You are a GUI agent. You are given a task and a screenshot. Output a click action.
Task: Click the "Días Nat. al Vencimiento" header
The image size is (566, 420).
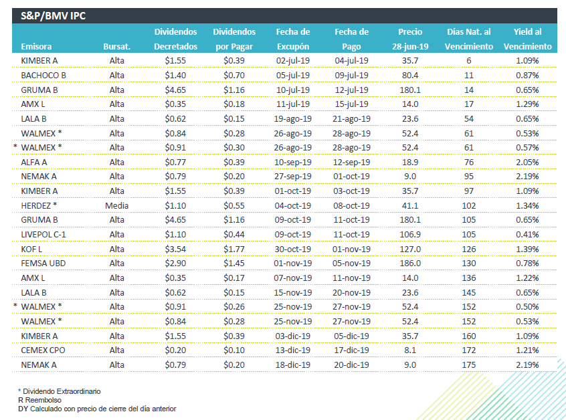[x=468, y=39]
